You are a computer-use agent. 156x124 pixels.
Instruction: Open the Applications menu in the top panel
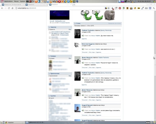[x=8, y=1]
